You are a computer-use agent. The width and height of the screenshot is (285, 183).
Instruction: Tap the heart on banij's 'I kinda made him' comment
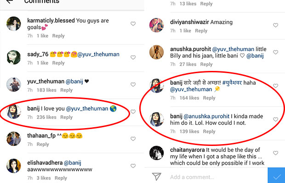pos(276,119)
